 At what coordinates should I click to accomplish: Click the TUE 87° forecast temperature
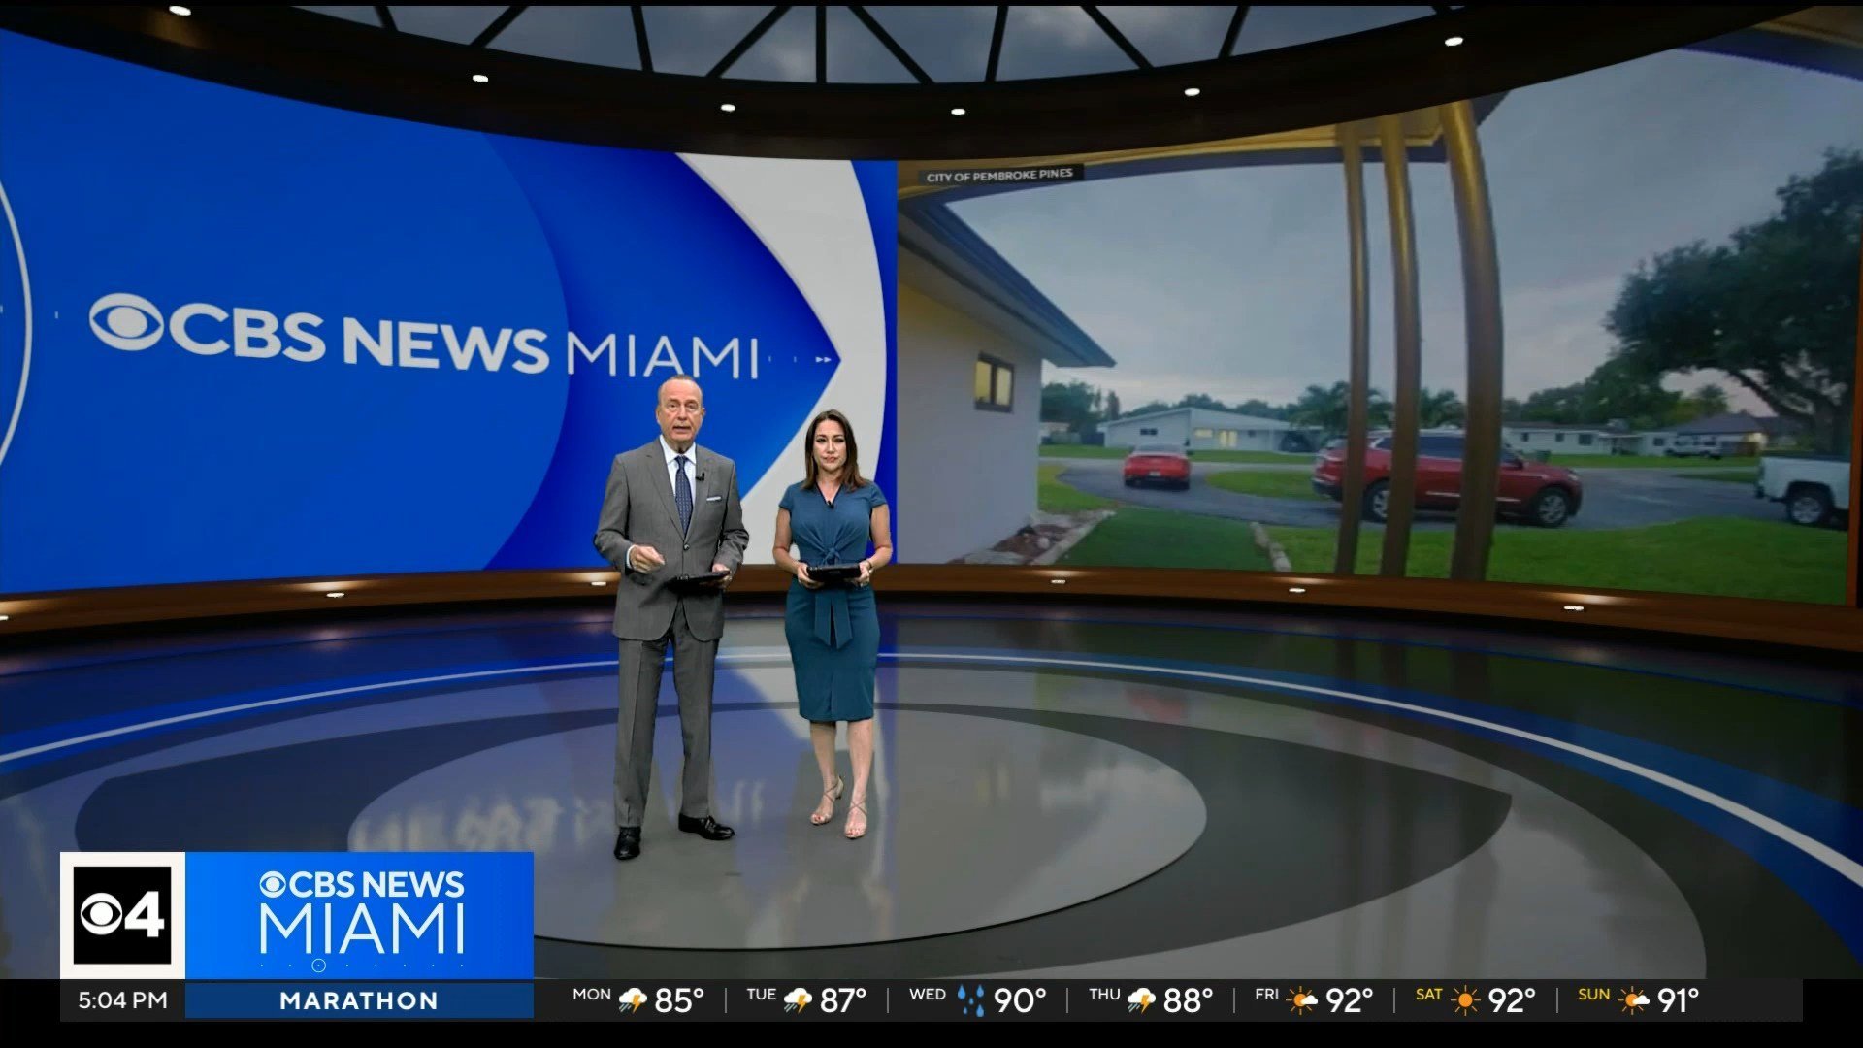[842, 1000]
